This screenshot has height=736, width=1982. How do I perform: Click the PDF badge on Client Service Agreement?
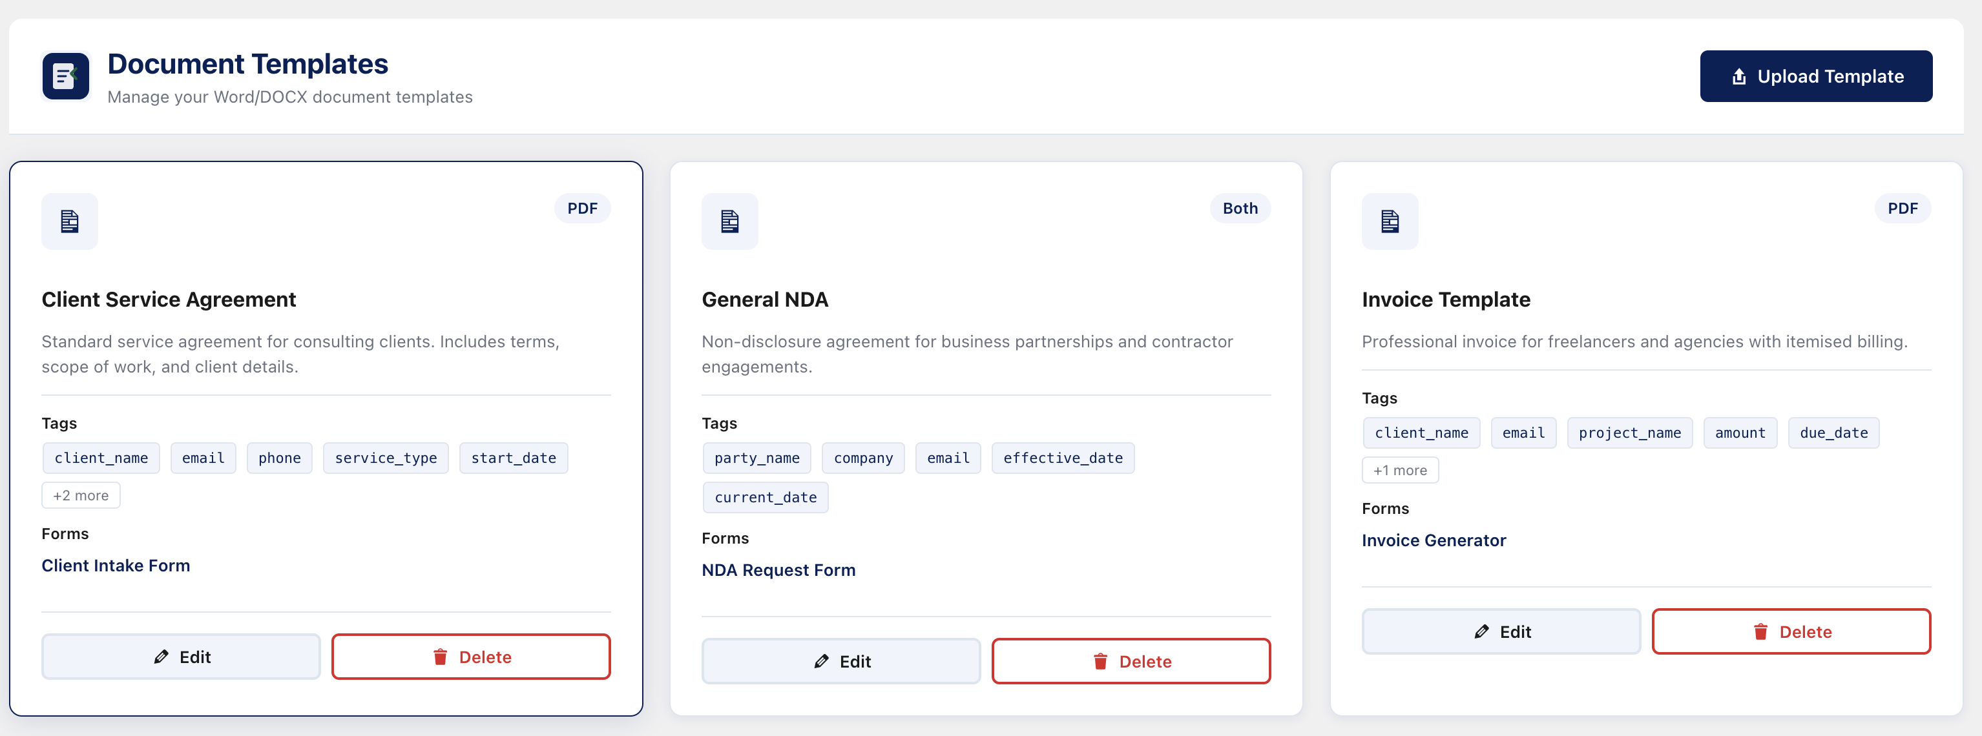pos(581,209)
